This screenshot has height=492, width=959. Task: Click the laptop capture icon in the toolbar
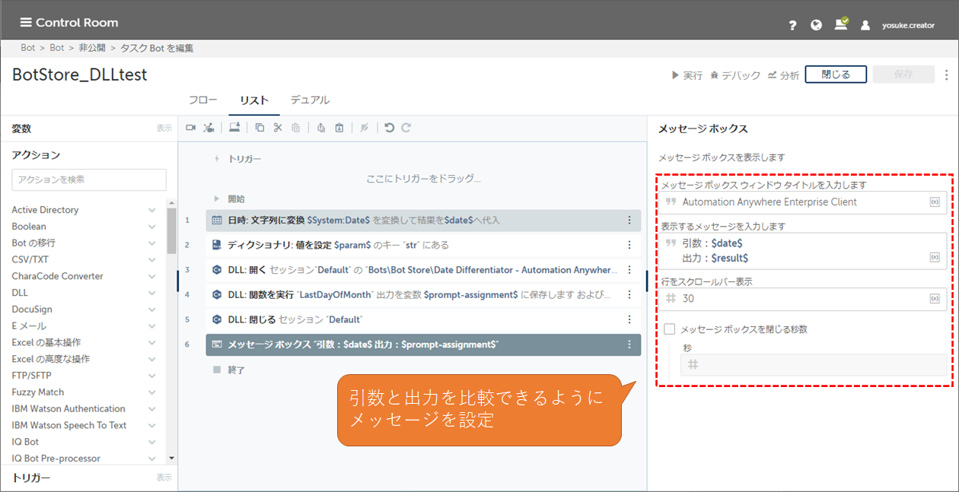click(234, 128)
